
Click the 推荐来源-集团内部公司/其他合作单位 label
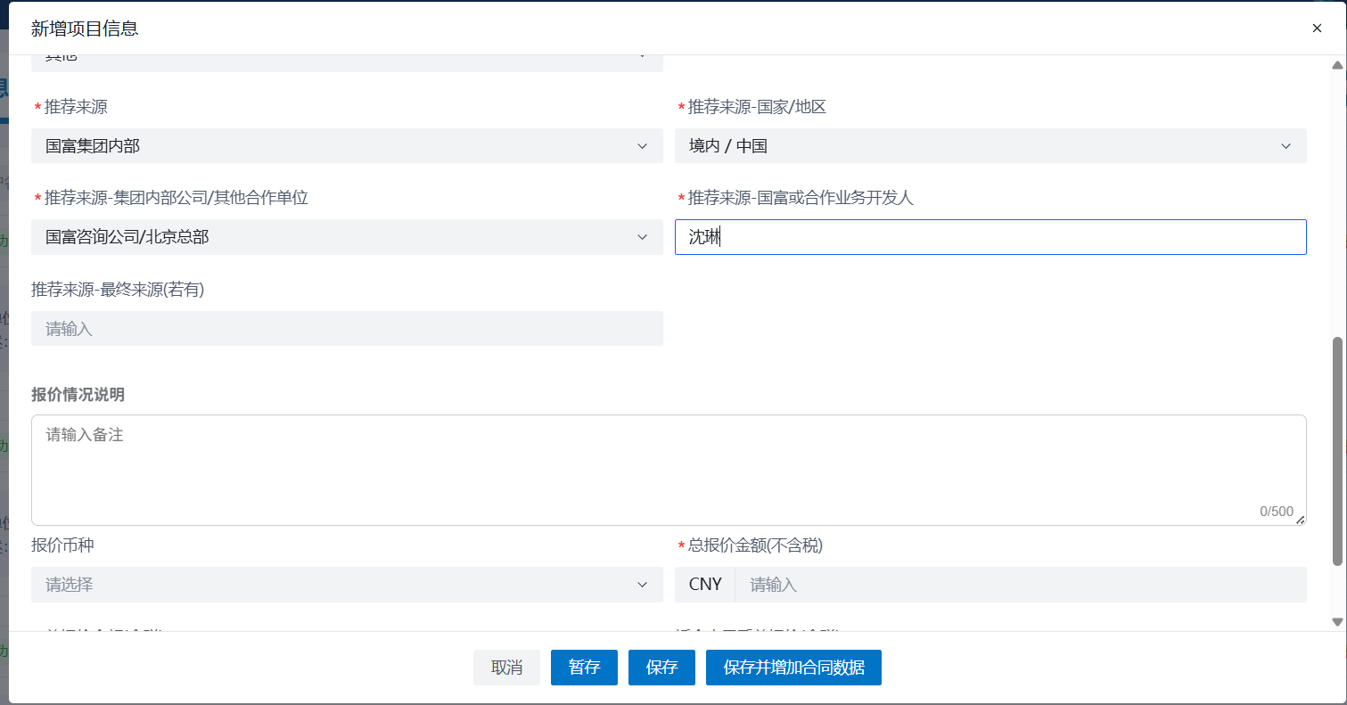tap(177, 198)
